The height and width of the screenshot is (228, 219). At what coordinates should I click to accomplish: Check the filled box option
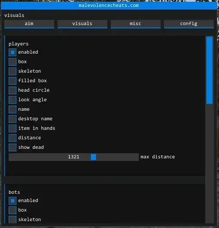[13, 81]
